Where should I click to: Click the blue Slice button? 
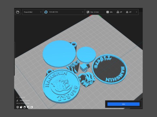(123, 104)
